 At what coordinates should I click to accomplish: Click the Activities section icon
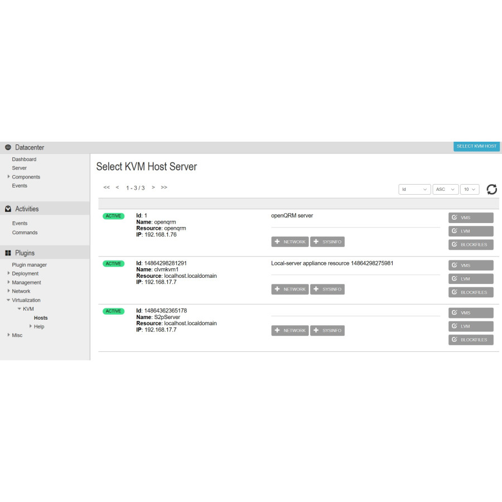click(8, 209)
